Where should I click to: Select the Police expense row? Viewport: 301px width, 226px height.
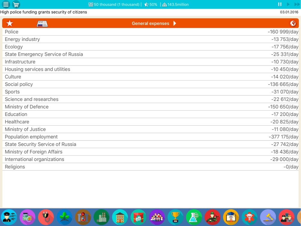click(150, 32)
